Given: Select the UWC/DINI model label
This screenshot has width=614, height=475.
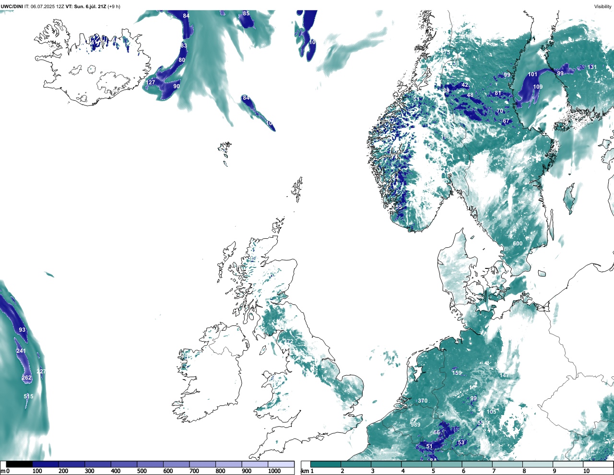Looking at the screenshot, I should [x=12, y=6].
